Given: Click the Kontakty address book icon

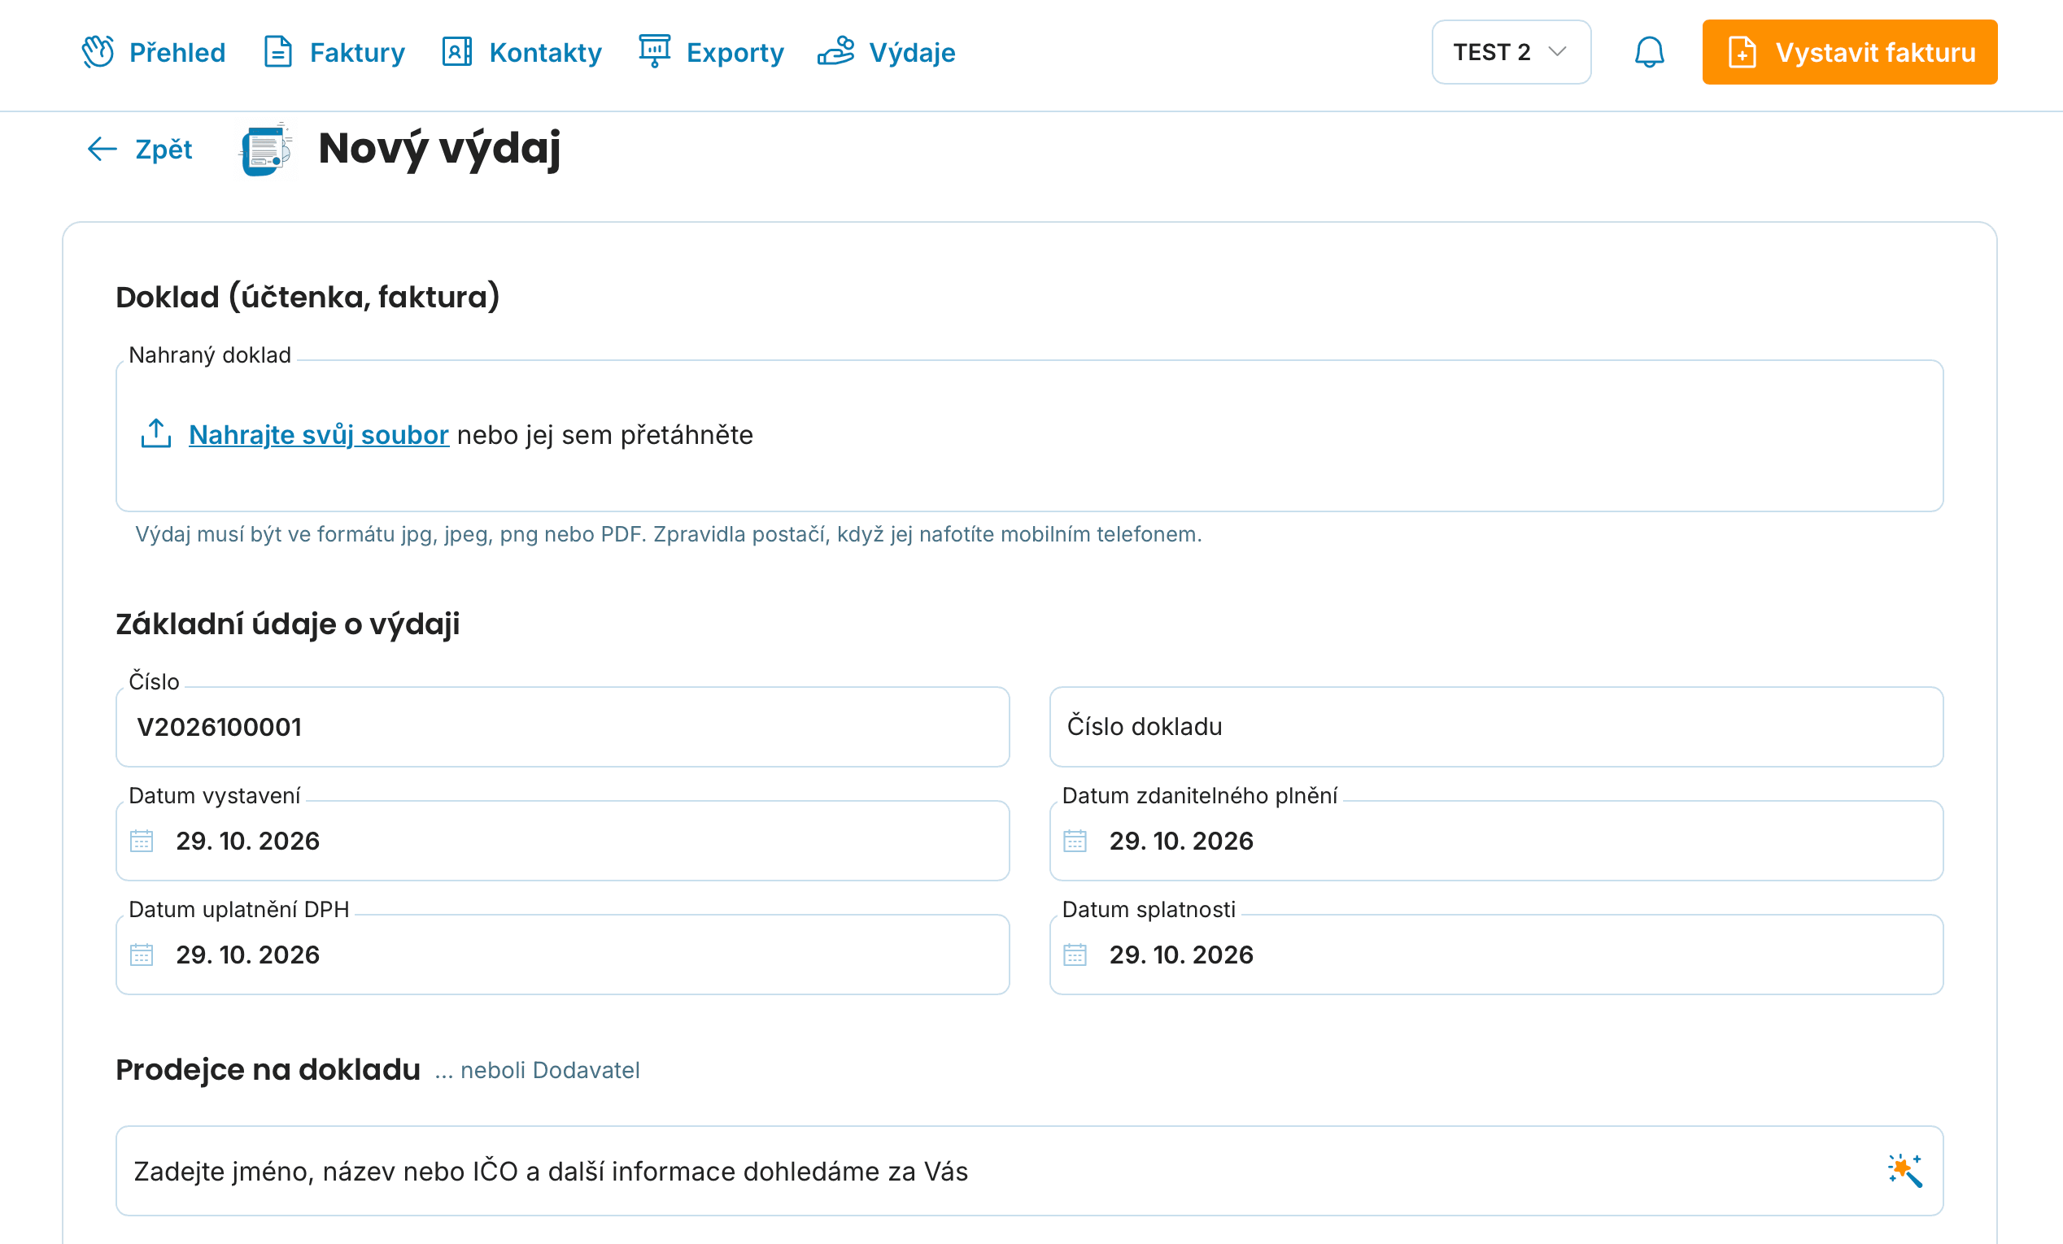Looking at the screenshot, I should (x=457, y=52).
